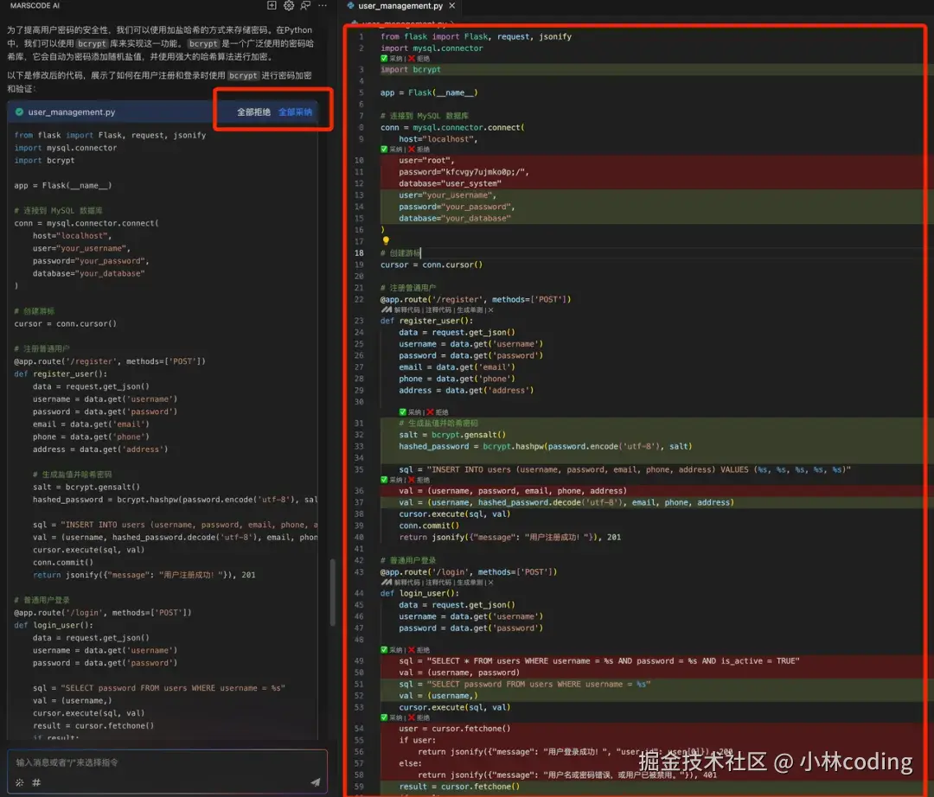Viewport: 934px width, 797px height.
Task: Click the user_management.py file name in chat code block
Action: pyautogui.click(x=72, y=112)
